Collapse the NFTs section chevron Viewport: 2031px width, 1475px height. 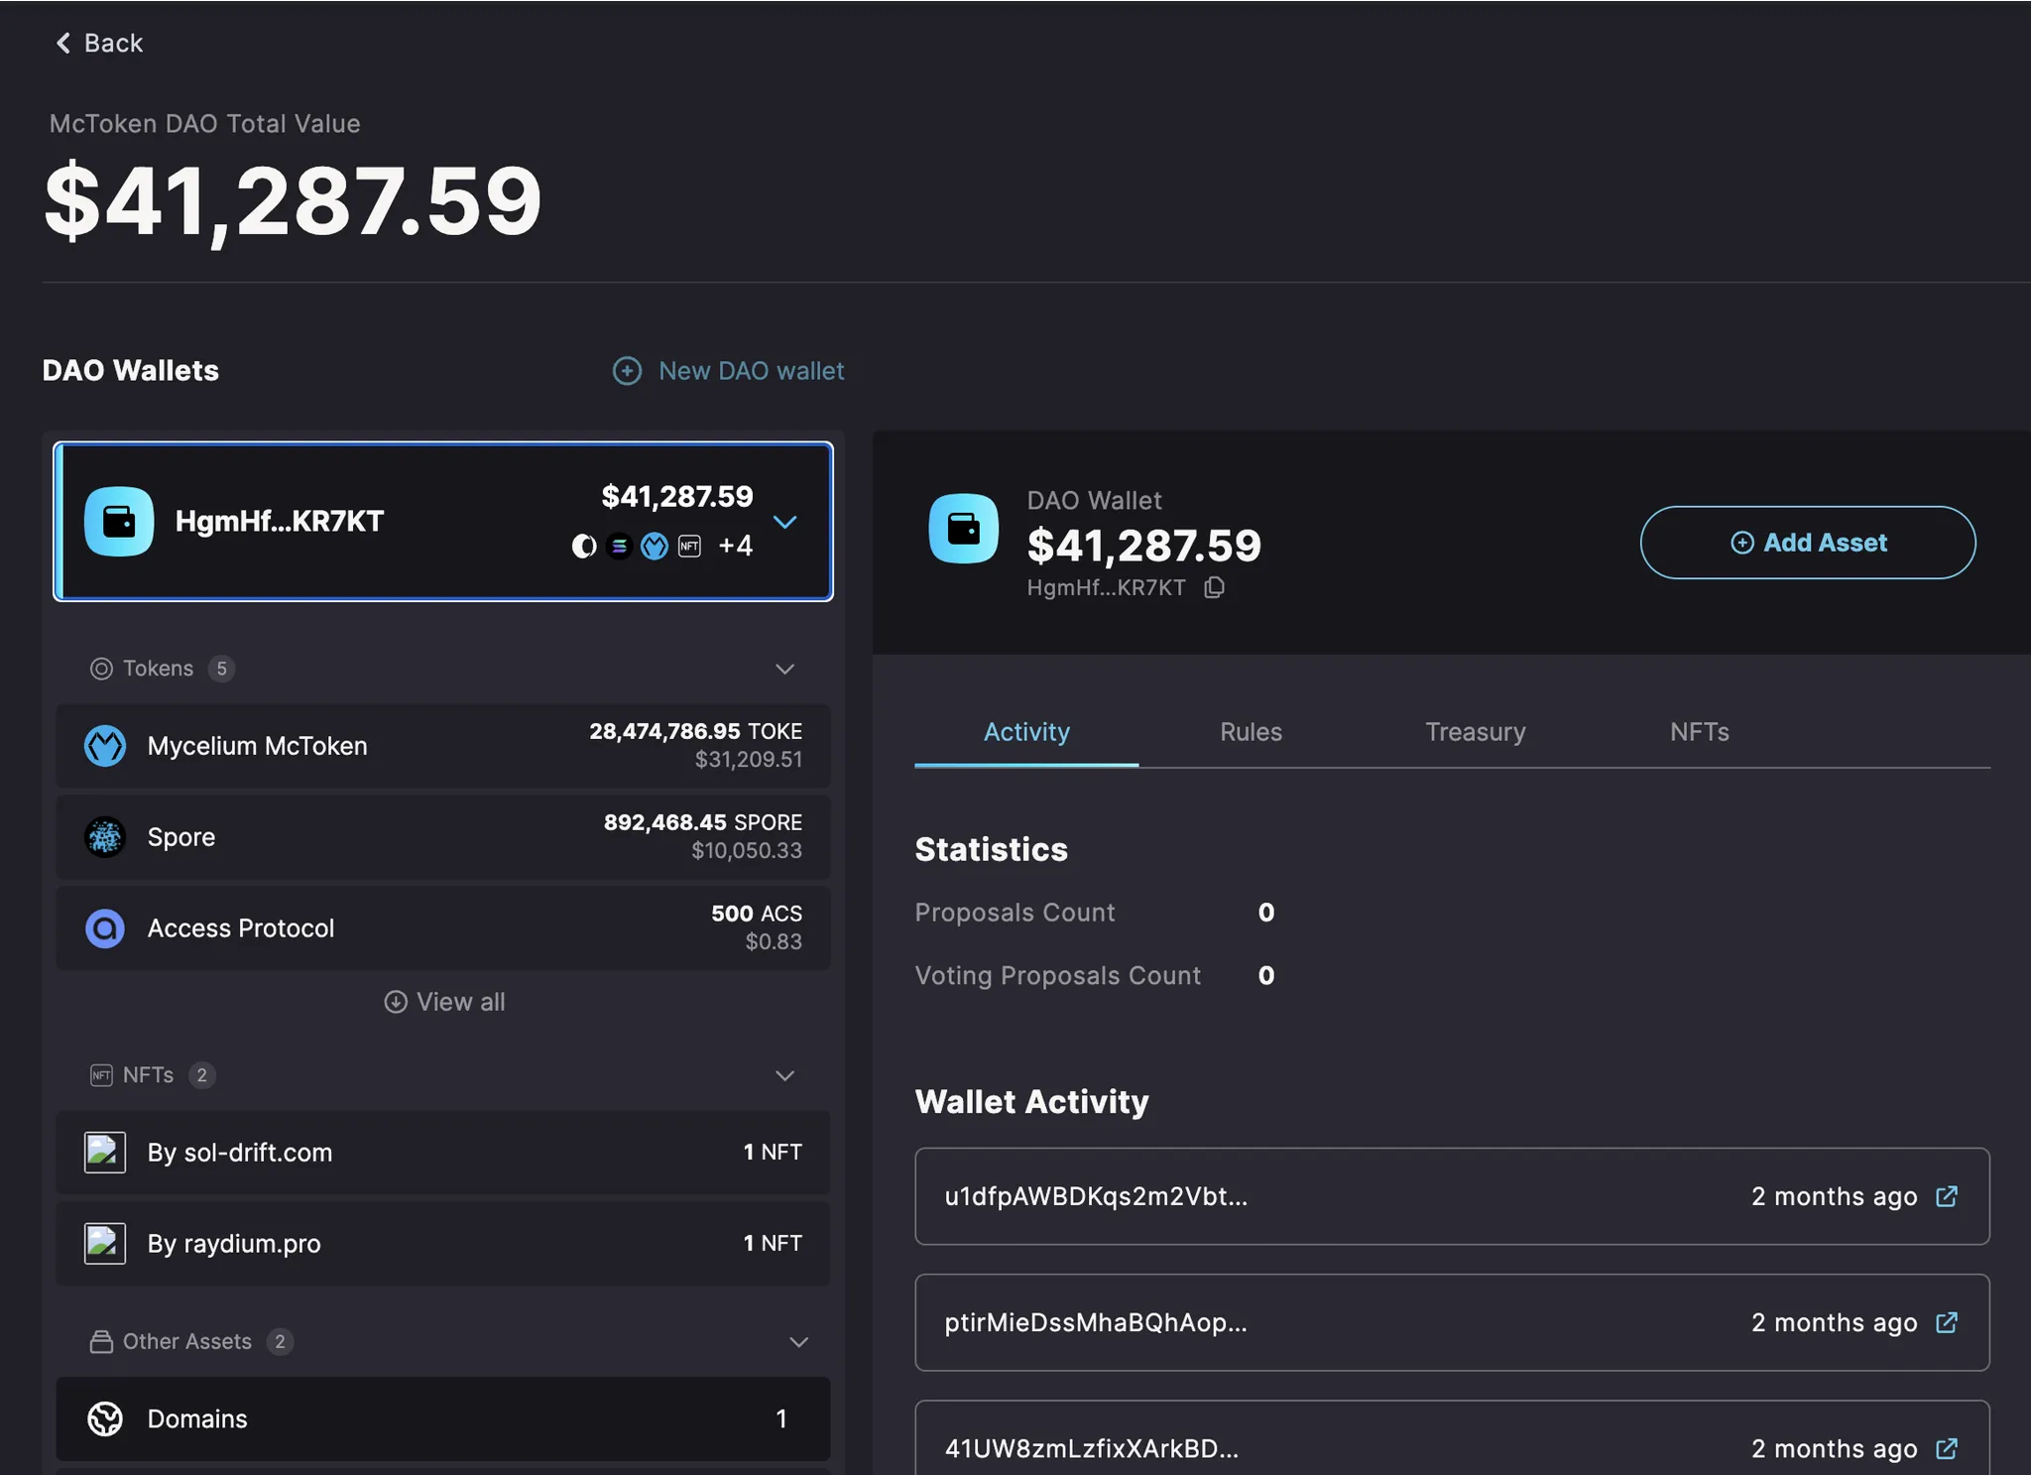point(784,1075)
